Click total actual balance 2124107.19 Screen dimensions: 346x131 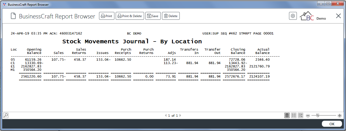[259, 77]
